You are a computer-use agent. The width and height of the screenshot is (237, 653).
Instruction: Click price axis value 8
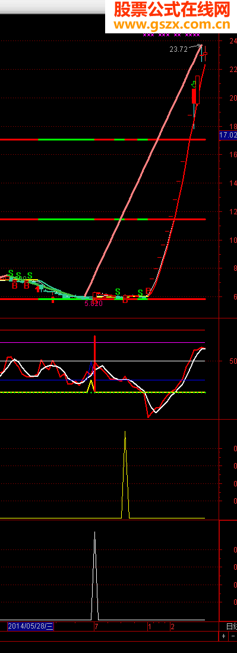[x=235, y=268]
